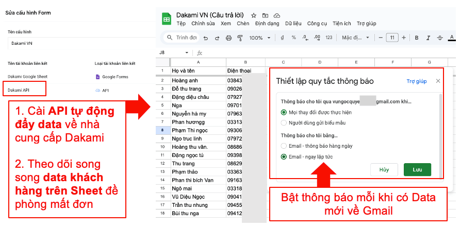The width and height of the screenshot is (460, 228).
Task: Click cell 'Vũ Diệu Ngọc'
Action: [x=199, y=197]
